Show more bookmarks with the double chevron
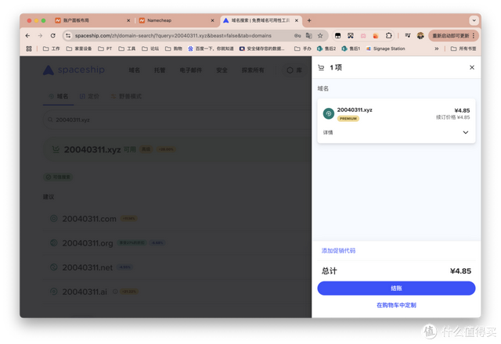This screenshot has width=501, height=344. [x=437, y=48]
